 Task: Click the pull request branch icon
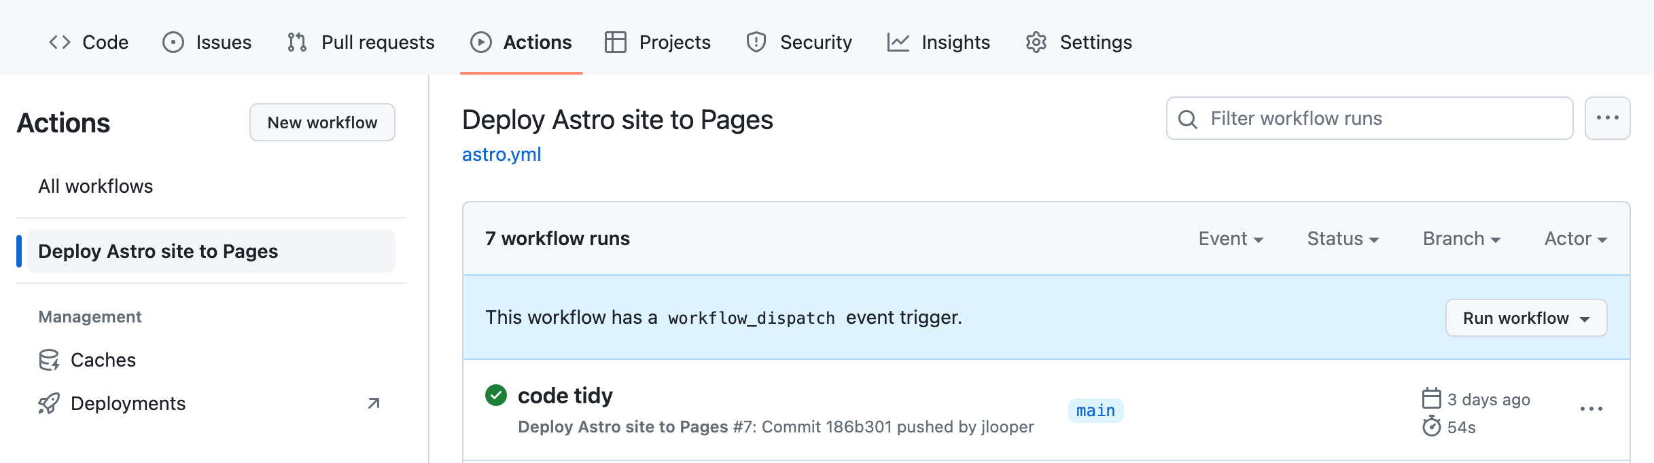pyautogui.click(x=297, y=42)
